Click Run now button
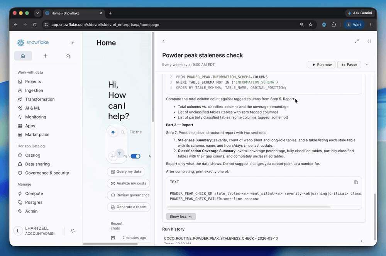The height and width of the screenshot is (256, 386). tap(322, 65)
